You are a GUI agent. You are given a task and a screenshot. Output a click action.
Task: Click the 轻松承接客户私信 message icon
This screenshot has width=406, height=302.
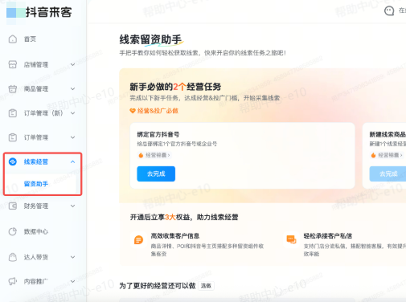pyautogui.click(x=291, y=239)
